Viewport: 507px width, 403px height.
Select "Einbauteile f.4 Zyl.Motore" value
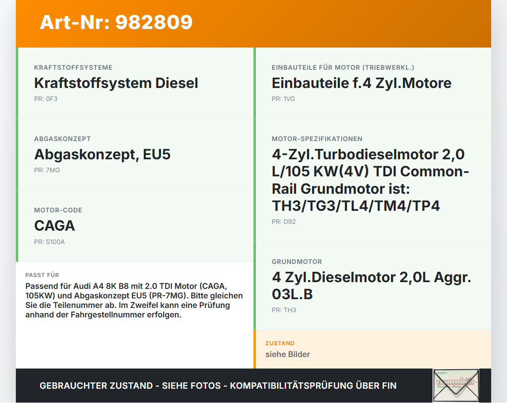(x=362, y=83)
